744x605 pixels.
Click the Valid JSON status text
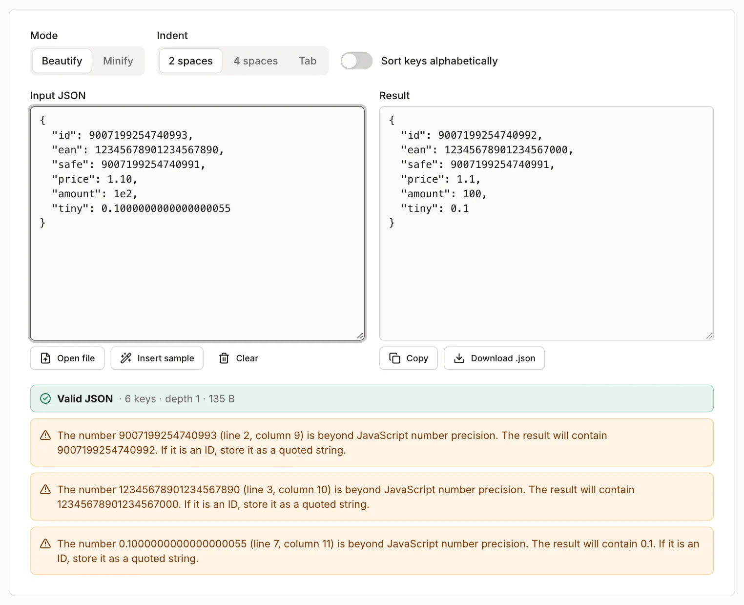pos(85,399)
